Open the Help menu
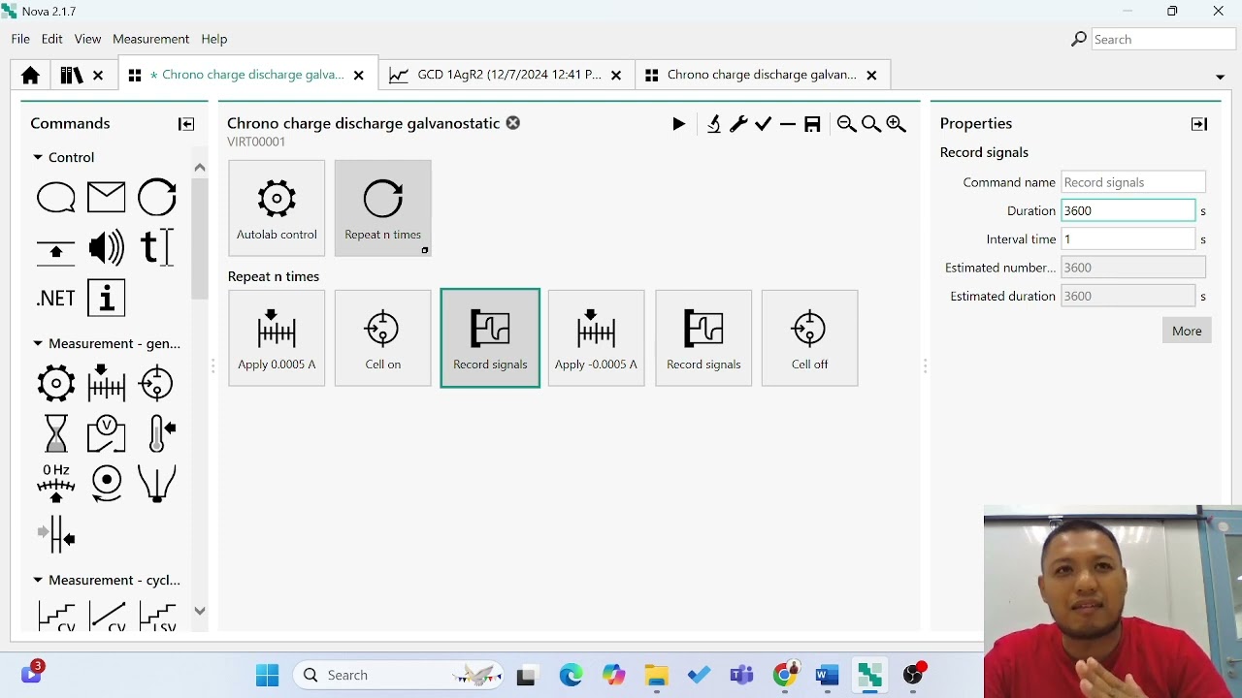Viewport: 1242px width, 698px height. [213, 39]
